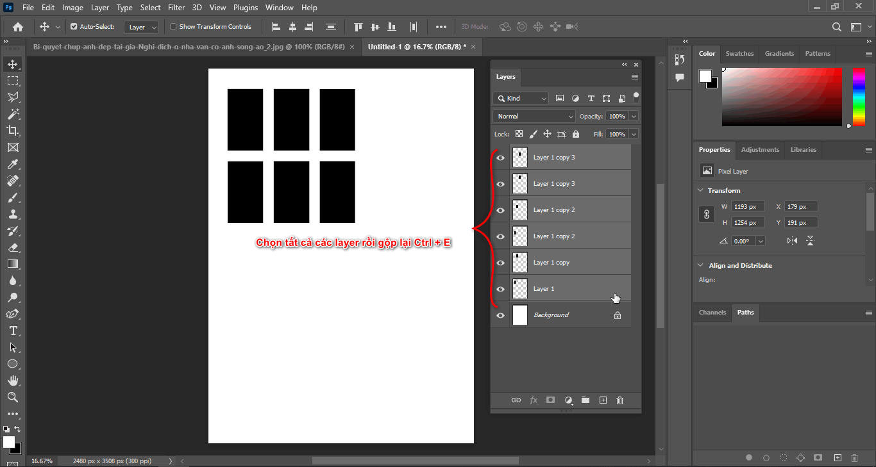Select the Zoom tool
The height and width of the screenshot is (467, 876).
point(13,397)
